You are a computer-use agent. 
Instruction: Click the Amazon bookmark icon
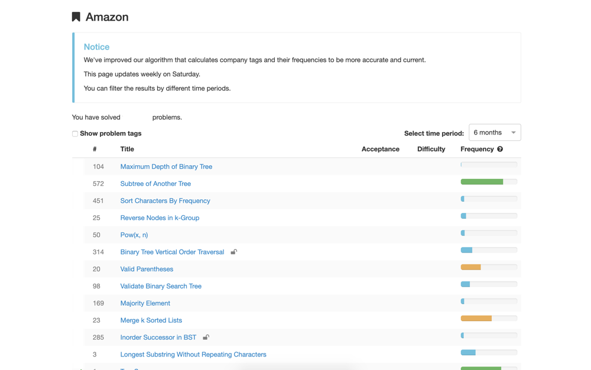point(76,17)
